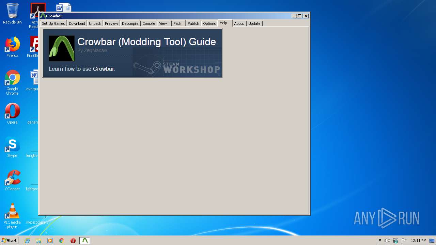Click the Show desktop button in the taskbar
Screen dimensions: 436x245
(x=432, y=241)
